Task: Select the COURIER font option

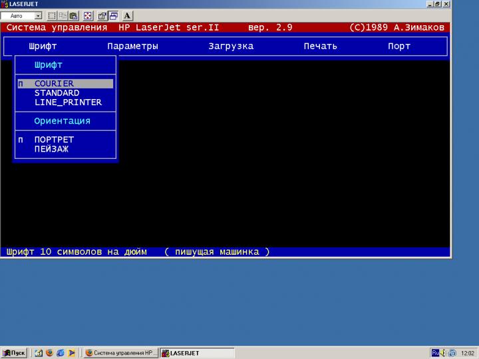Action: pos(54,84)
